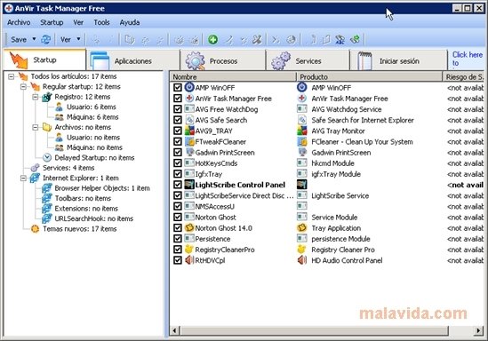Click the Toolbars IE icon in tree
The width and height of the screenshot is (488, 341).
click(47, 198)
